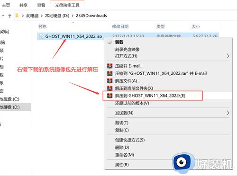Click WinRAR icon next to 解压文件(A)
237x176 pixels.
click(110, 81)
